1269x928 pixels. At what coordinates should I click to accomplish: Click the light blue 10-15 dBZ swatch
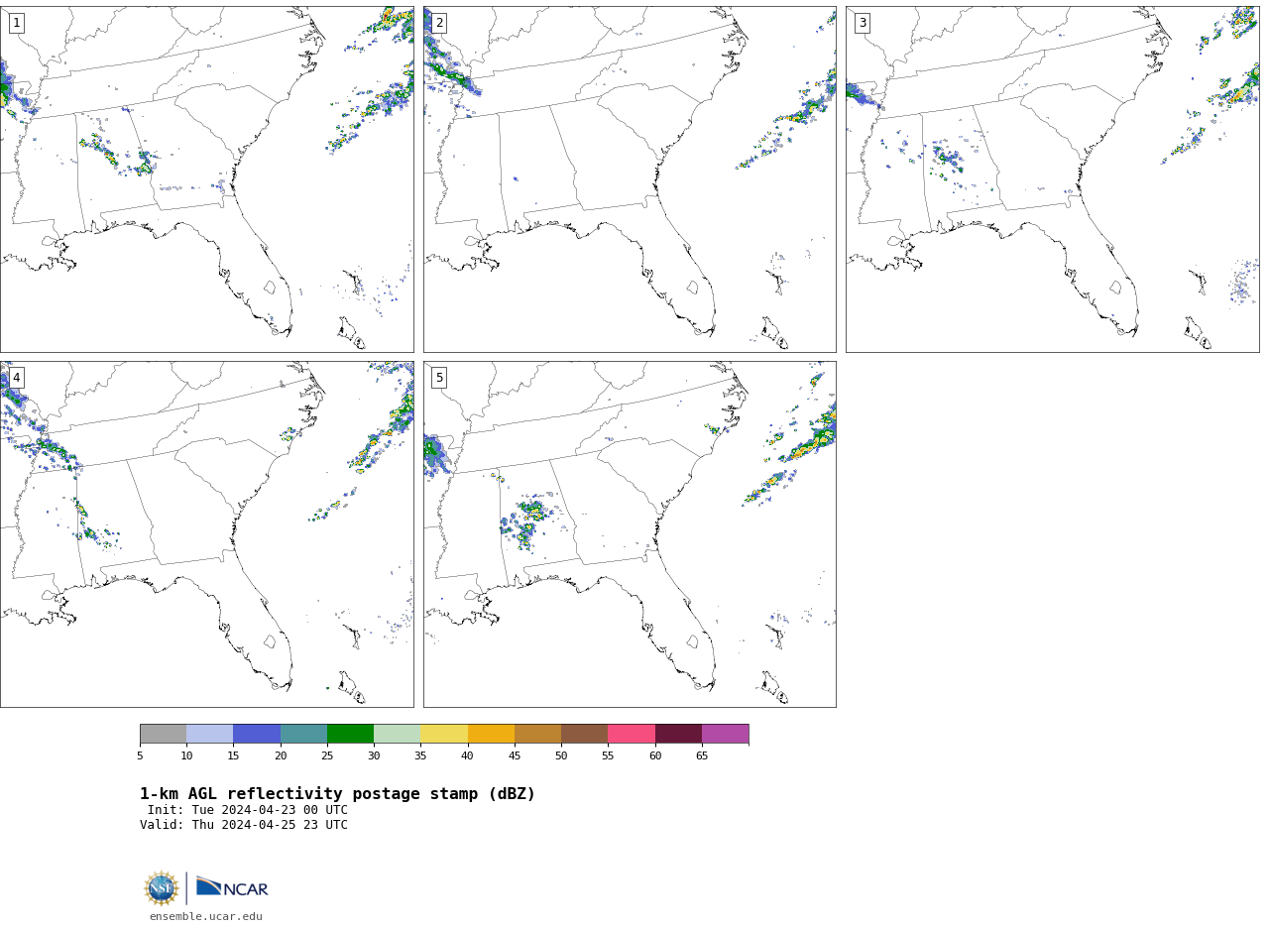click(210, 734)
